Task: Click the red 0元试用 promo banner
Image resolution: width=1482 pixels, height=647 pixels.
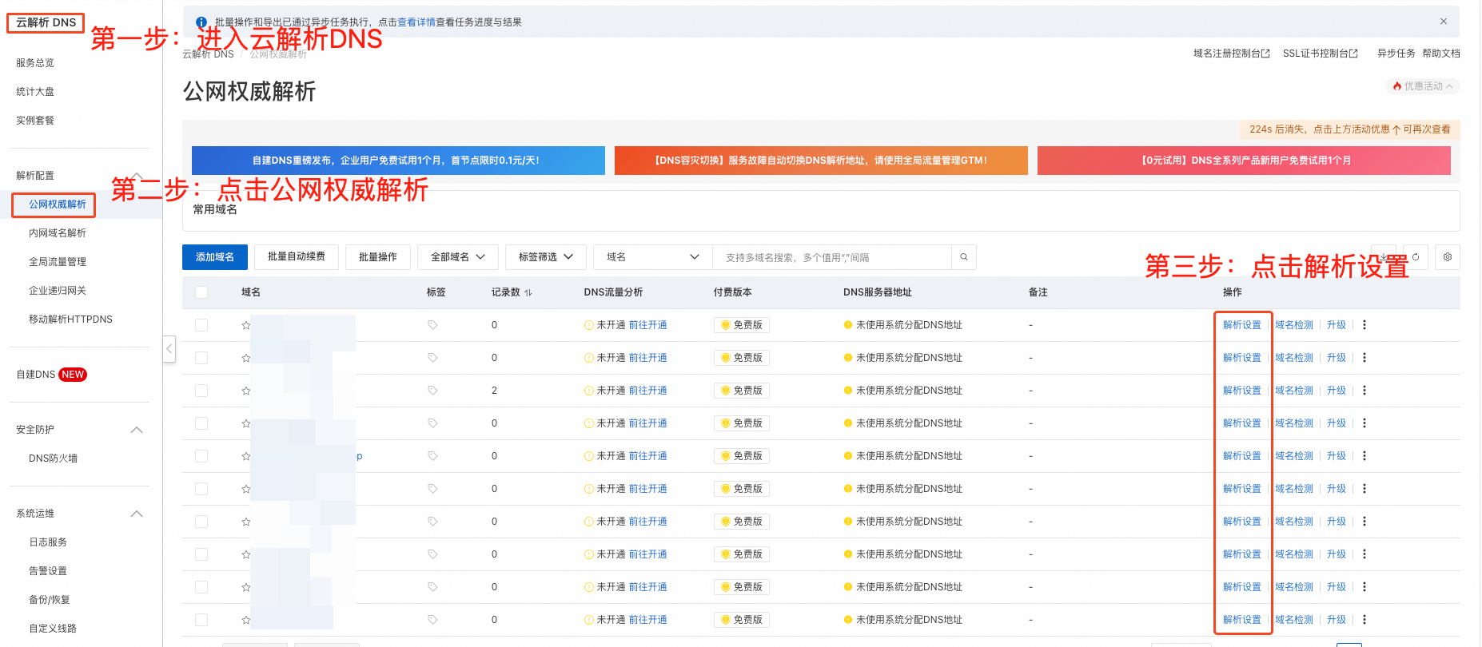Action: 1244,161
